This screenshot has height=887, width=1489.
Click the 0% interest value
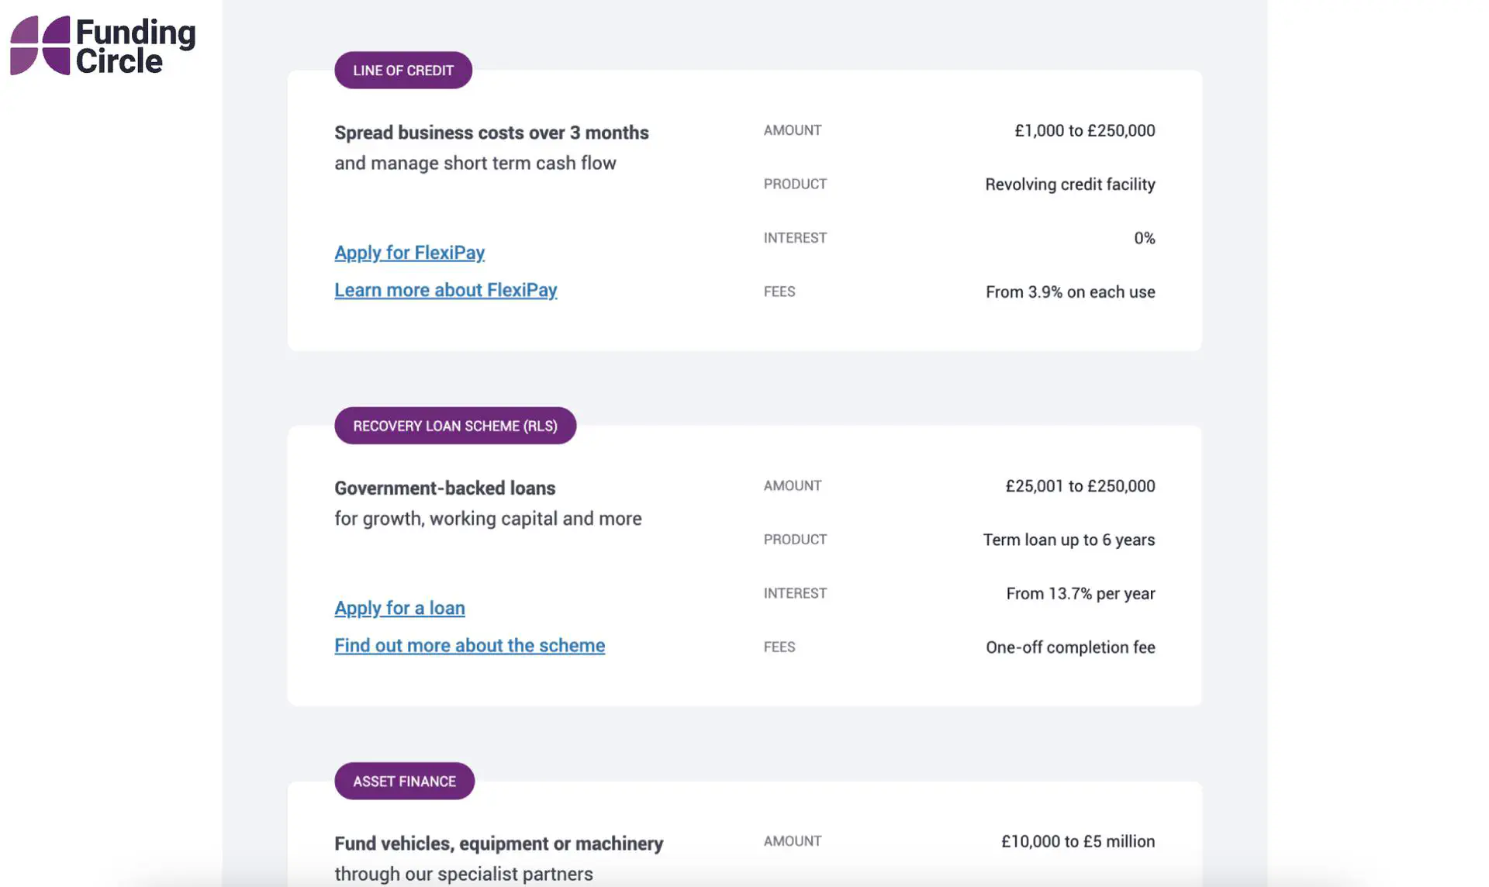coord(1144,238)
